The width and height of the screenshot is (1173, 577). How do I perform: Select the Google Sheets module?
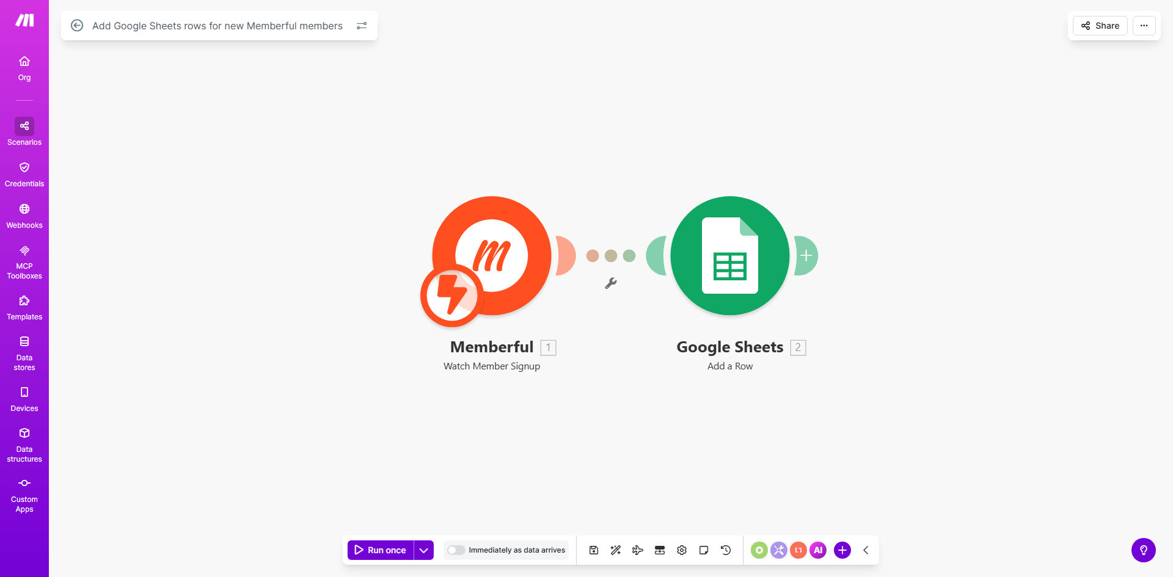730,256
